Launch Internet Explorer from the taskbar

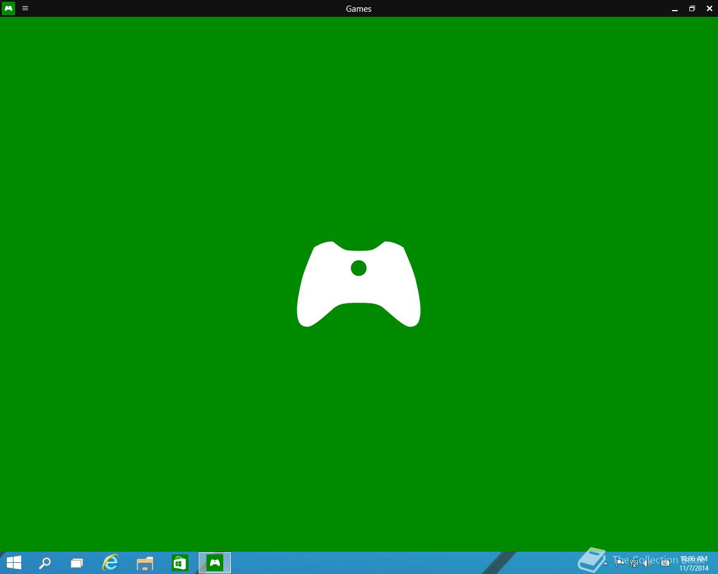tap(111, 563)
